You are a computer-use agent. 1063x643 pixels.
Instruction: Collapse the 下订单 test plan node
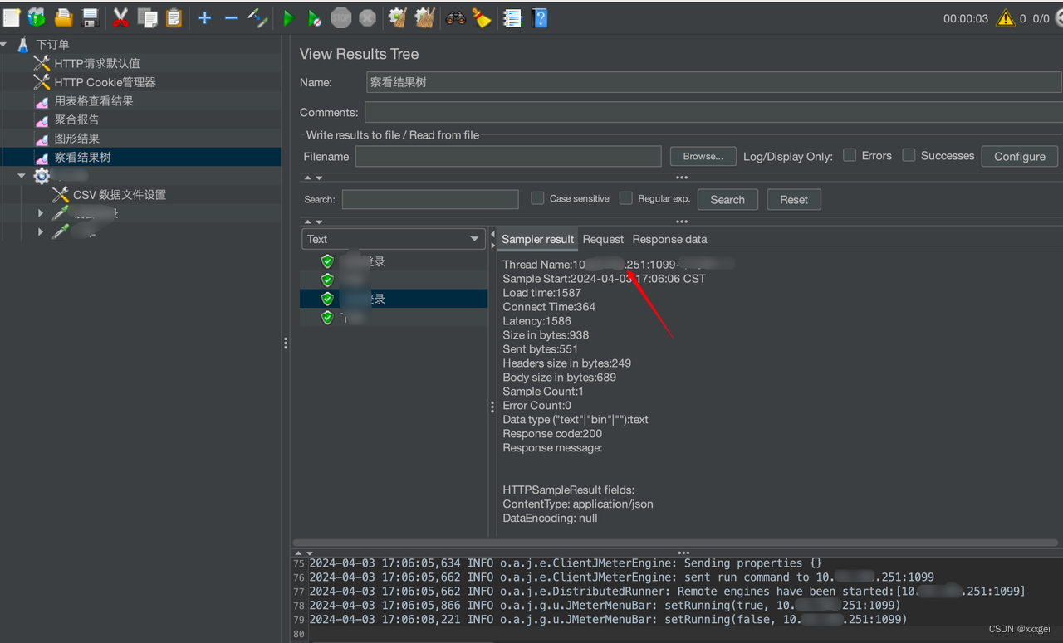[5, 44]
